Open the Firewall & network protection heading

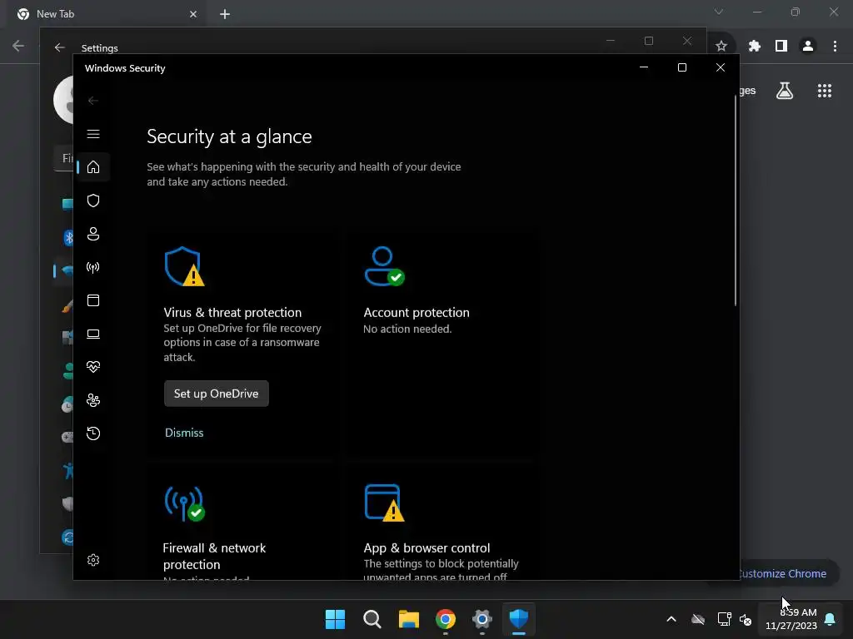tap(214, 556)
